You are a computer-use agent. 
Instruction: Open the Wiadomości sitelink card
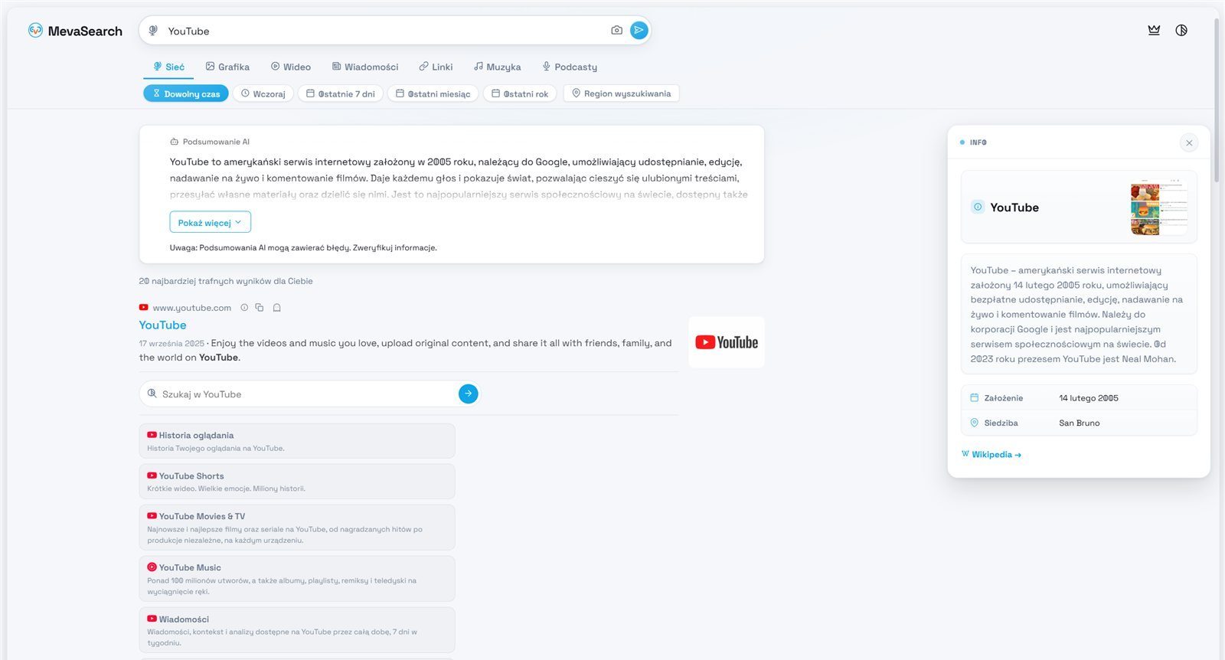(297, 630)
